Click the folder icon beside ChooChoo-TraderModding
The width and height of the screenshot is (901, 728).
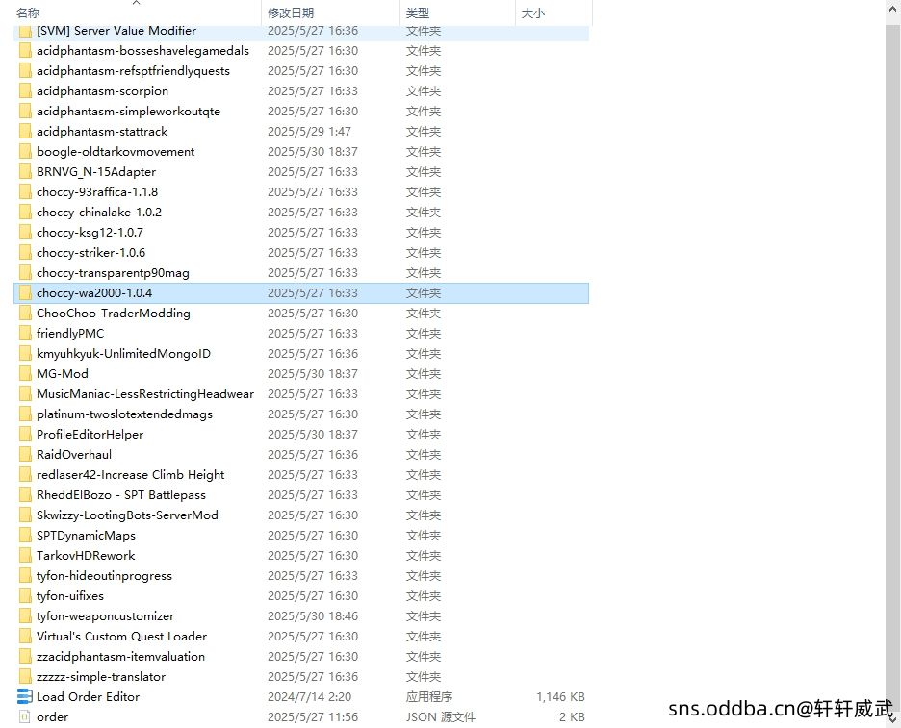point(25,314)
